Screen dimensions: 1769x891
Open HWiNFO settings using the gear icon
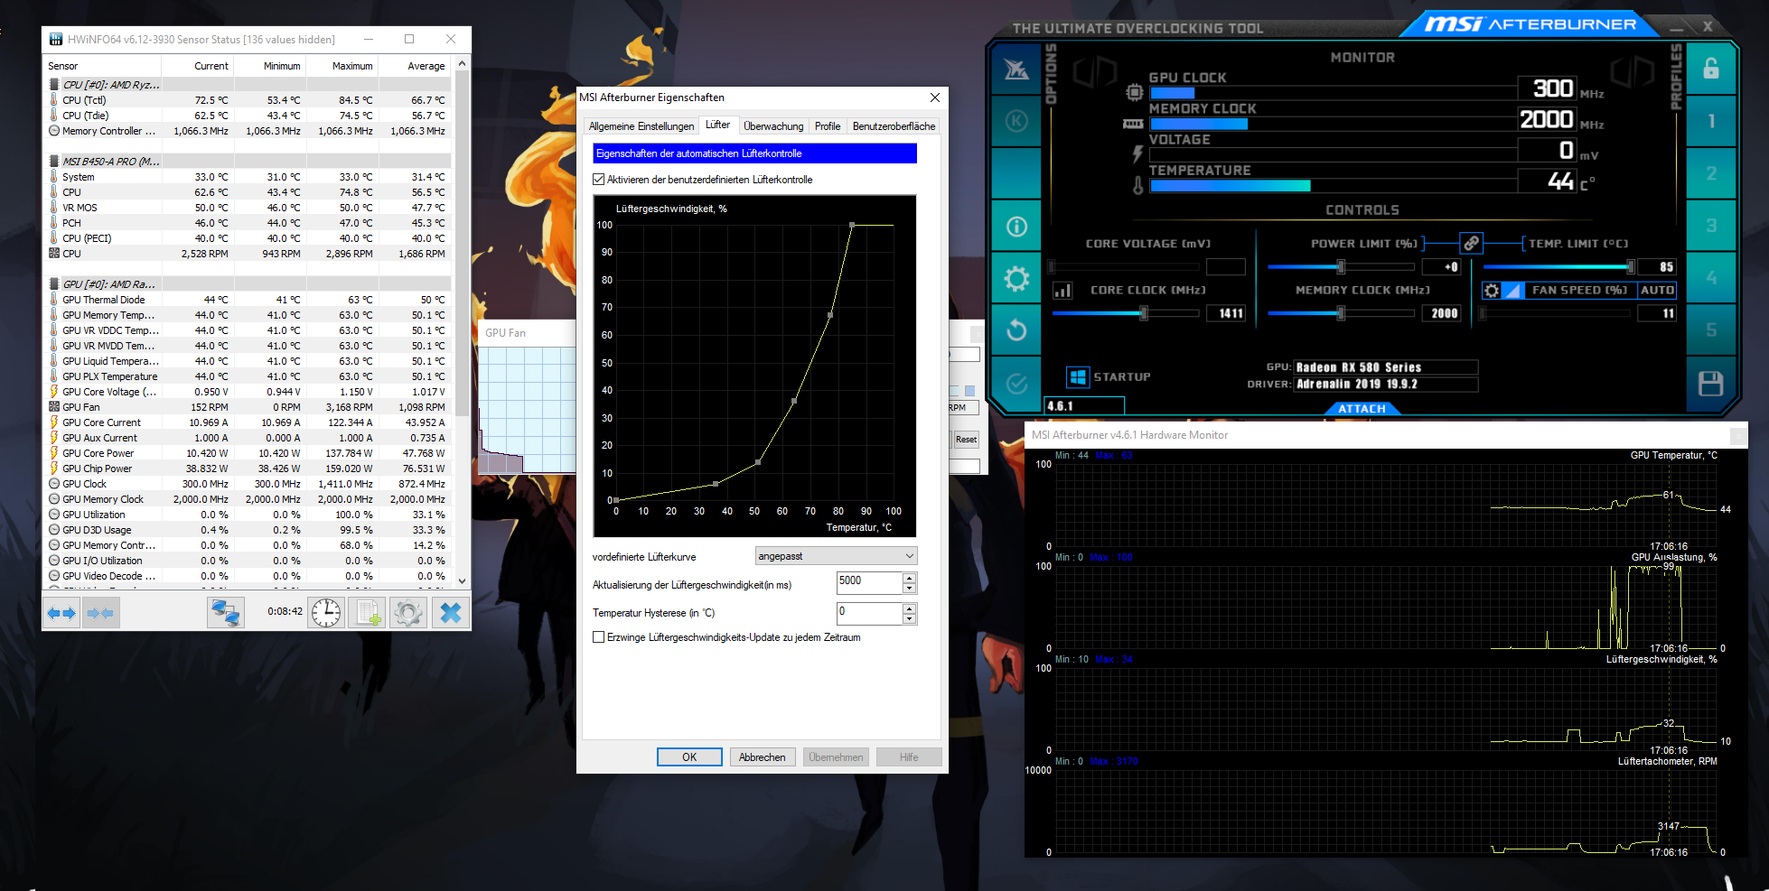pos(408,612)
